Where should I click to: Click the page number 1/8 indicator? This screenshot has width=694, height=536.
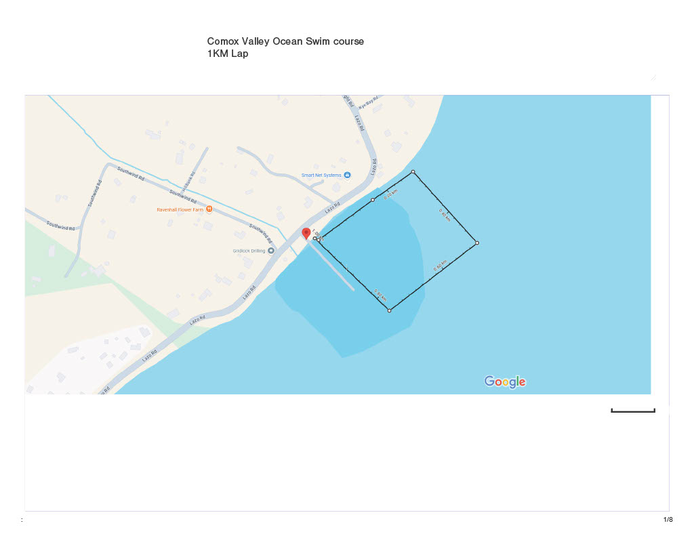coord(668,520)
